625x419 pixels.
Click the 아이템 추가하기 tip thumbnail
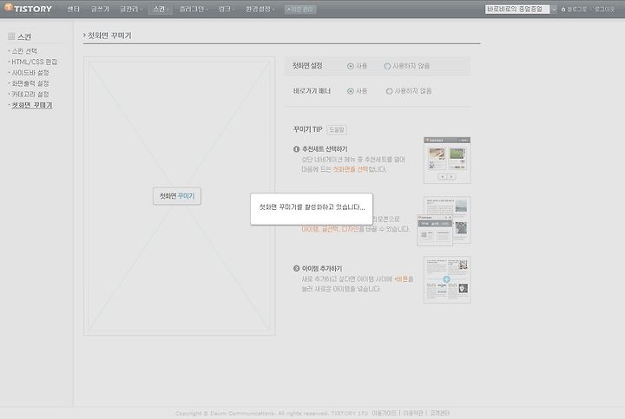[x=447, y=279]
